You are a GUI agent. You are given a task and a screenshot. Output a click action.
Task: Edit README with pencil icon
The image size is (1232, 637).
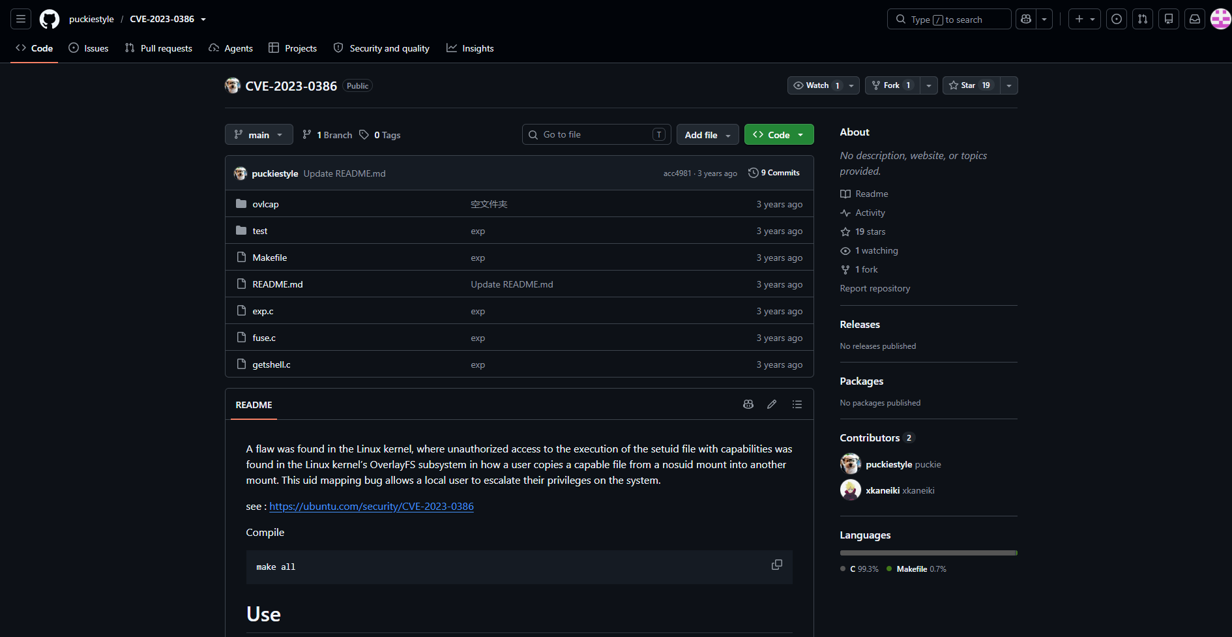[x=772, y=404]
